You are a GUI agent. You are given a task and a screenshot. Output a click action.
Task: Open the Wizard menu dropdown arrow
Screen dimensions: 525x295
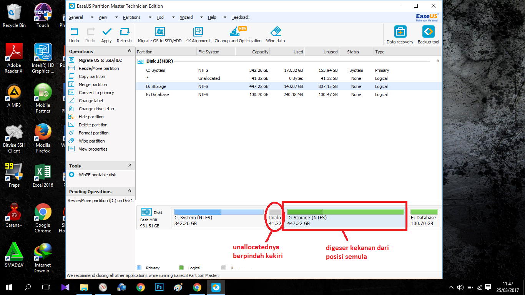(202, 17)
